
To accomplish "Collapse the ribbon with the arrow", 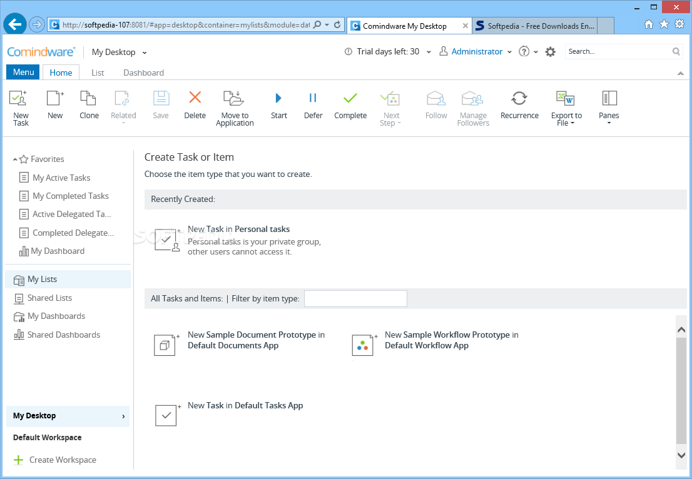I will pyautogui.click(x=680, y=73).
